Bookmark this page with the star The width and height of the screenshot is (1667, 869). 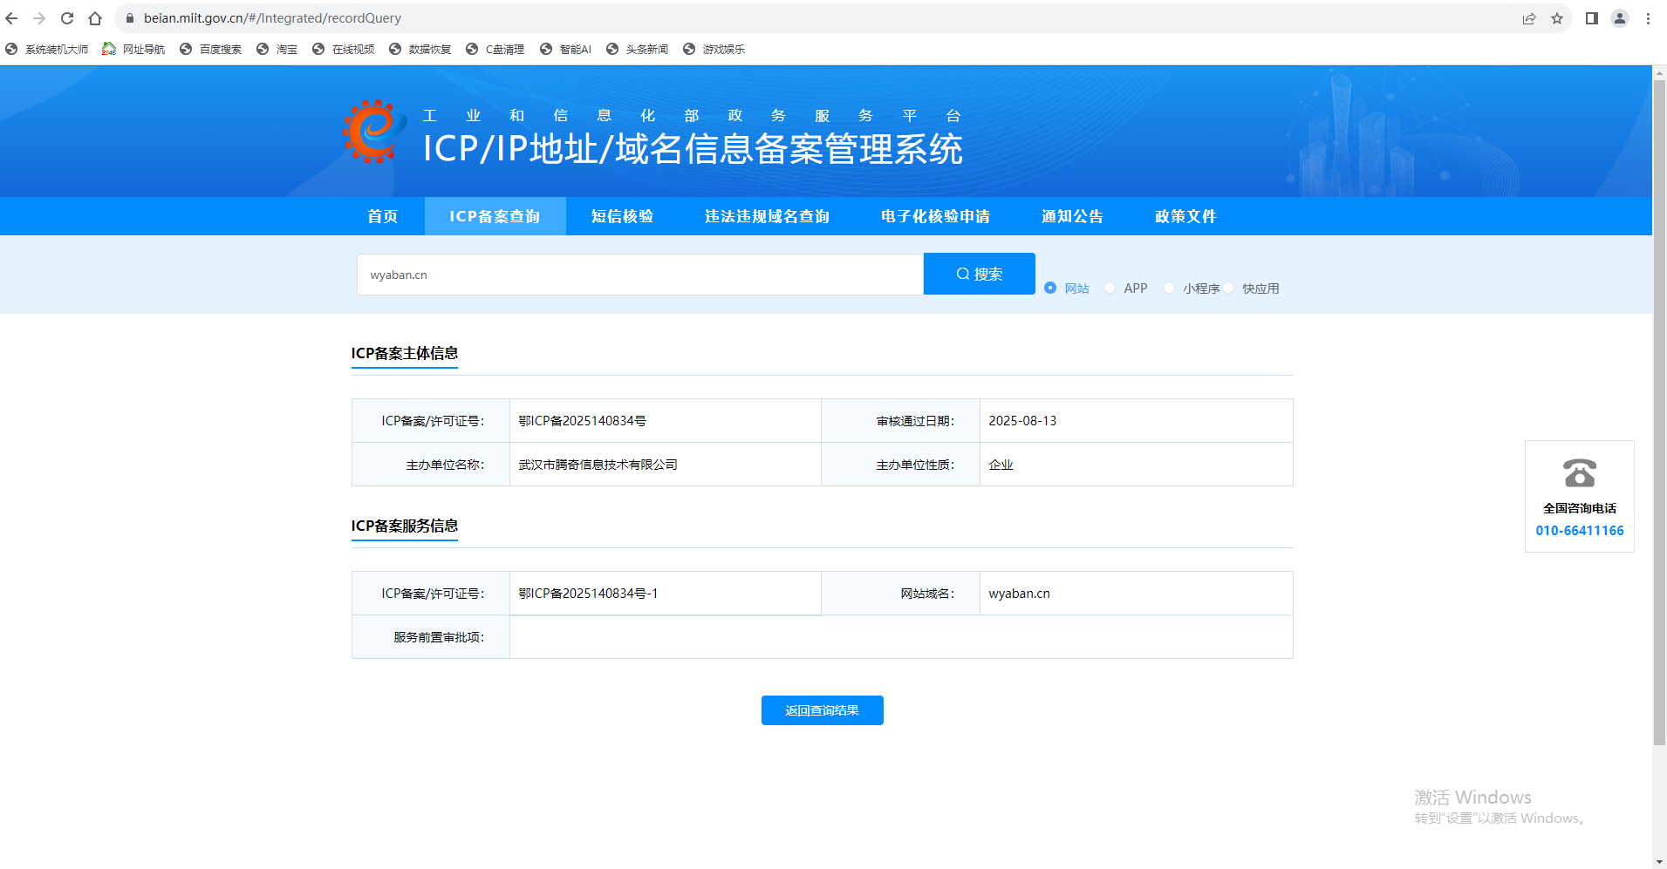(1557, 18)
